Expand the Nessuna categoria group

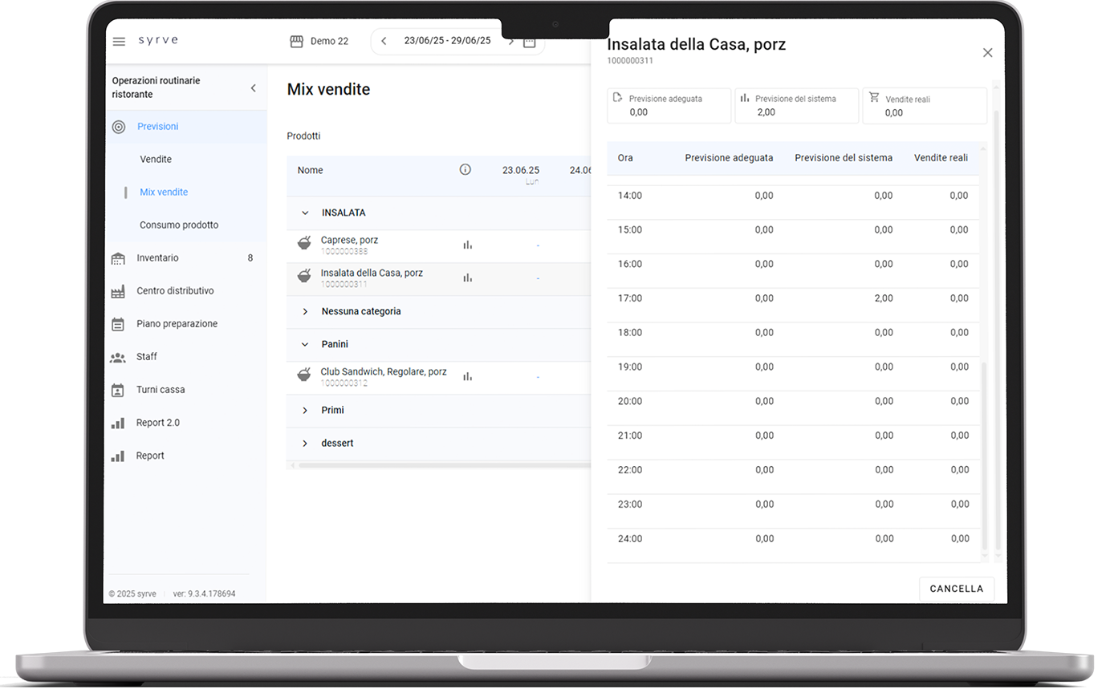pyautogui.click(x=304, y=311)
